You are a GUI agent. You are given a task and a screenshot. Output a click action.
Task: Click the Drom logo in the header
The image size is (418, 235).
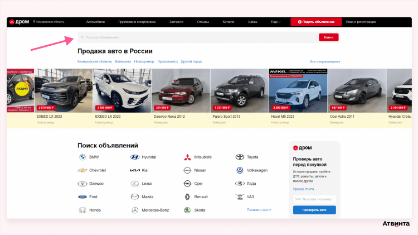(x=19, y=22)
